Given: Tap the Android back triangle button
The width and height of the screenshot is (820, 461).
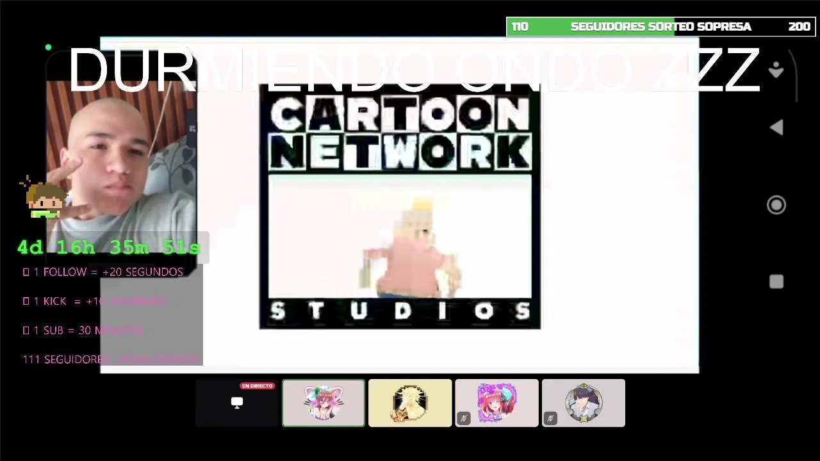Looking at the screenshot, I should (x=776, y=128).
